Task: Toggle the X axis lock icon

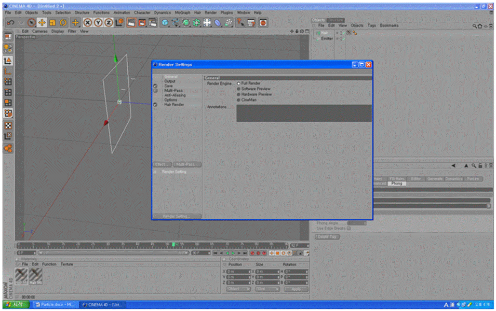Action: click(x=88, y=23)
